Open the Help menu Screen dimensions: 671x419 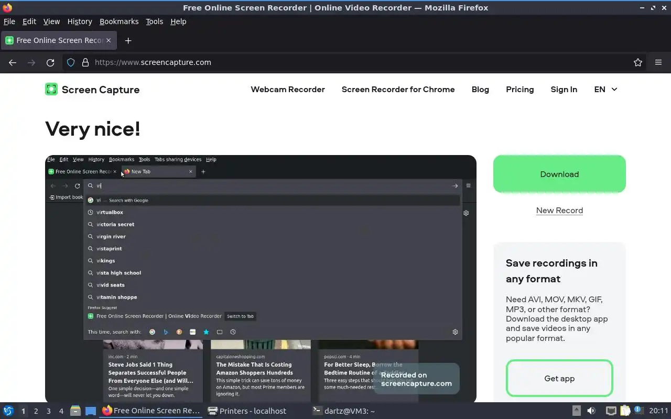tap(178, 21)
